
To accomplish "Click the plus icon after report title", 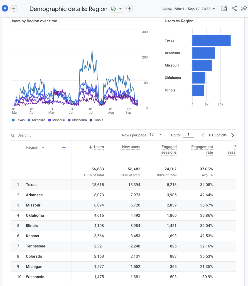I will point(129,9).
